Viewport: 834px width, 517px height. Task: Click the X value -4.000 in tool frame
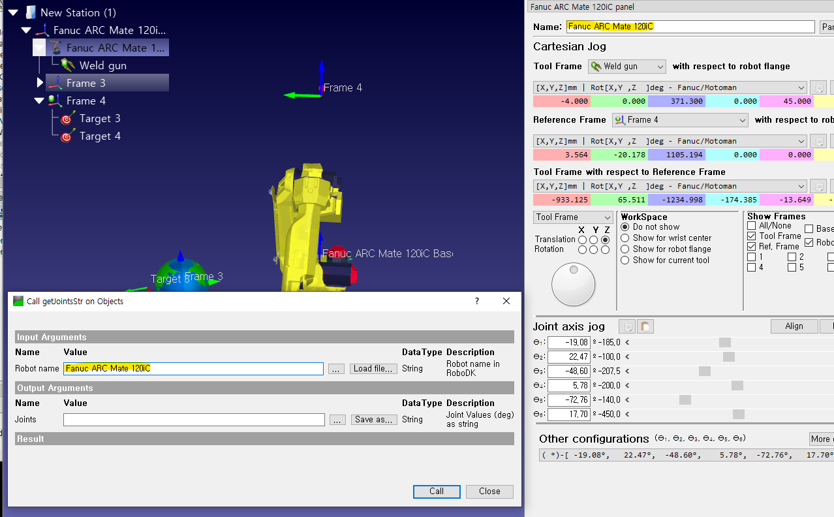(x=562, y=101)
